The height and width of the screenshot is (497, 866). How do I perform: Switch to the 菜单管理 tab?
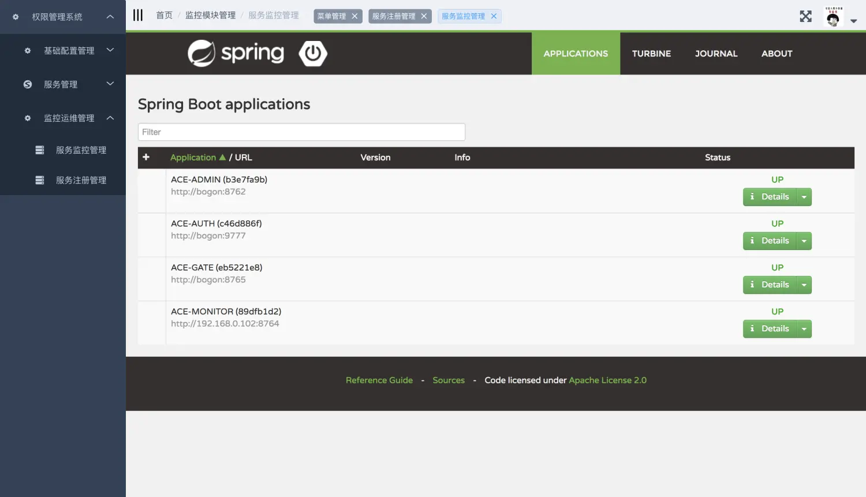331,16
